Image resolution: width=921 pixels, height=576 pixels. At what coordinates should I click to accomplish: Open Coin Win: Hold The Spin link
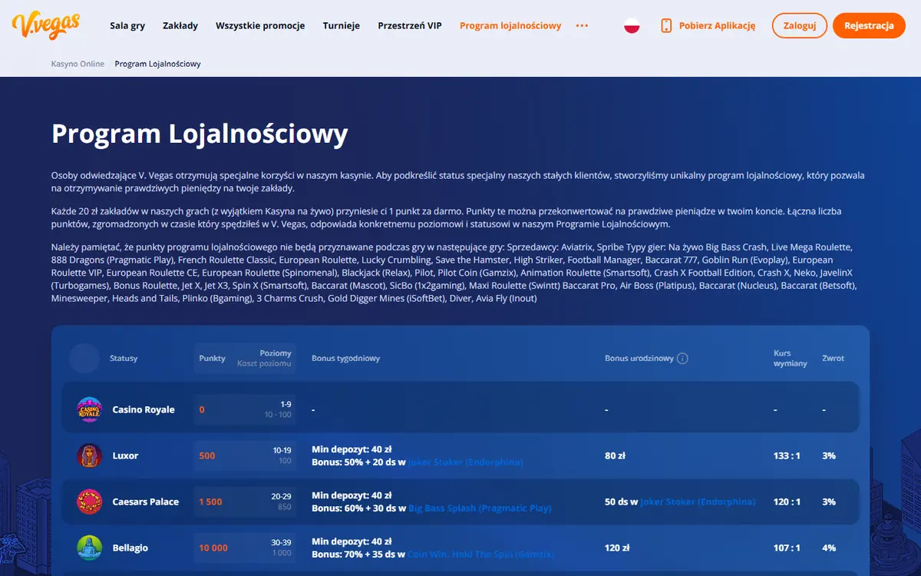click(x=480, y=554)
